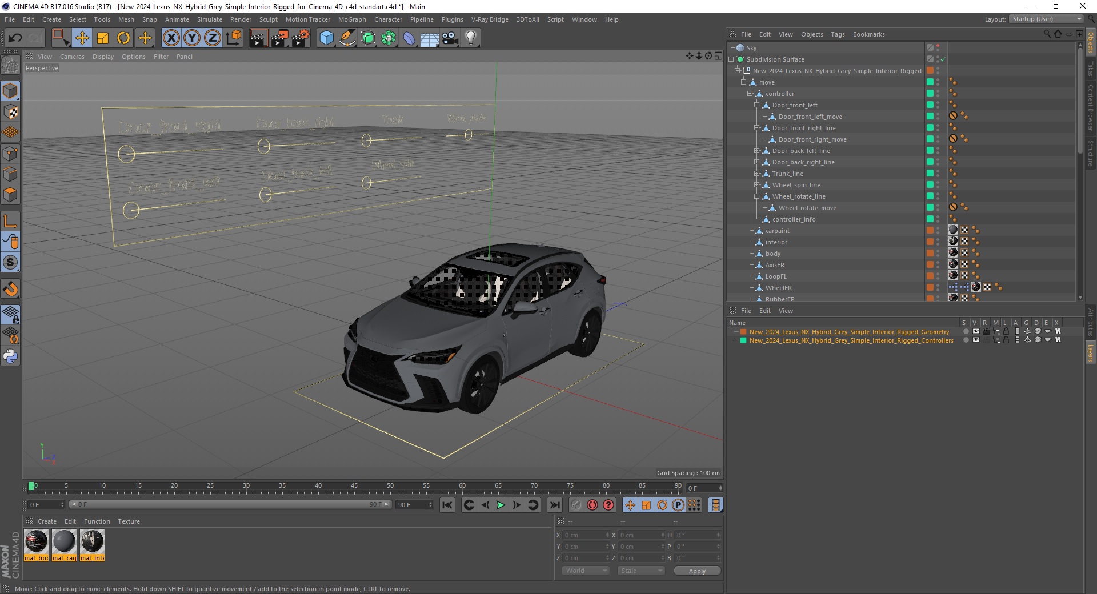This screenshot has width=1097, height=594.
Task: Add a Cube primitive object
Action: (326, 38)
